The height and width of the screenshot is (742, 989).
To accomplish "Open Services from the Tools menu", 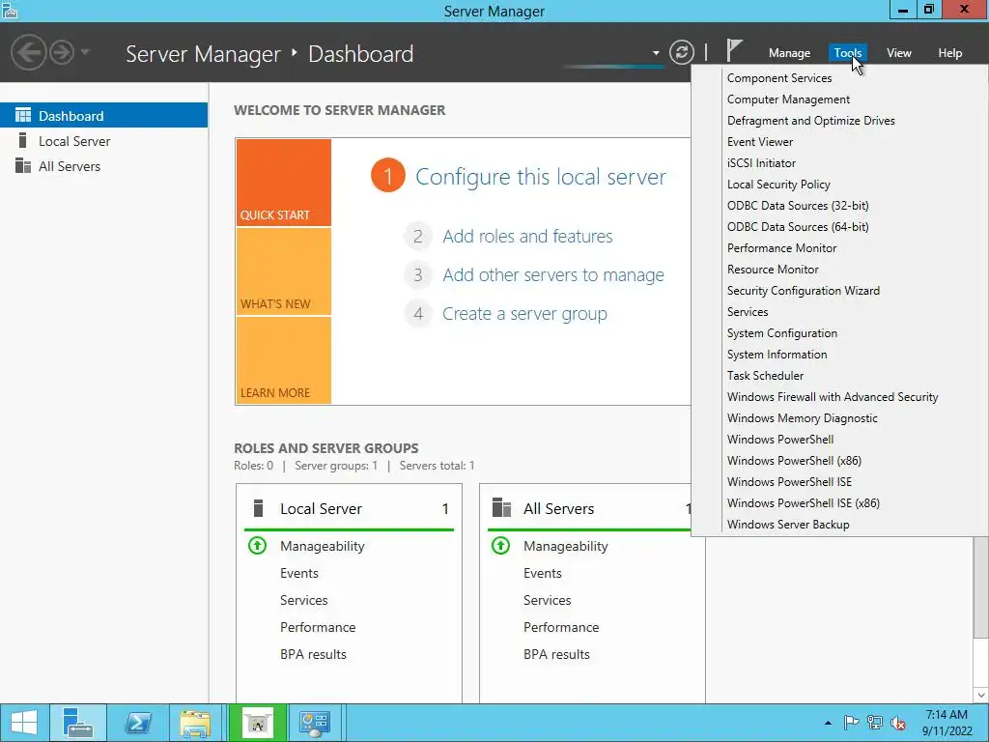I will pos(748,312).
